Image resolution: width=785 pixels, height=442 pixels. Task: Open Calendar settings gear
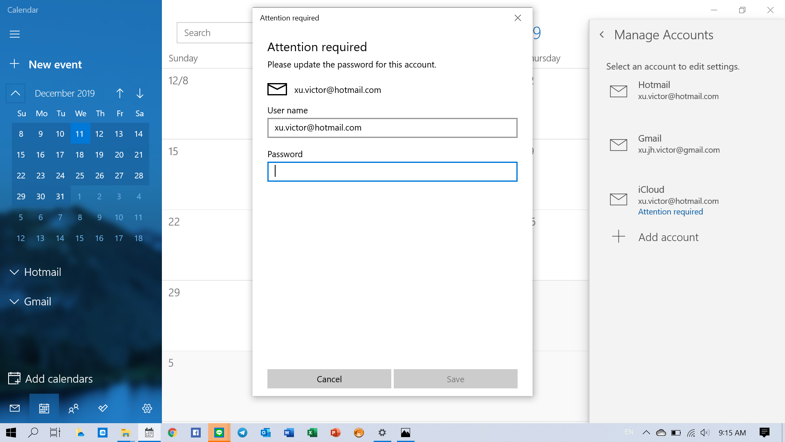click(147, 408)
